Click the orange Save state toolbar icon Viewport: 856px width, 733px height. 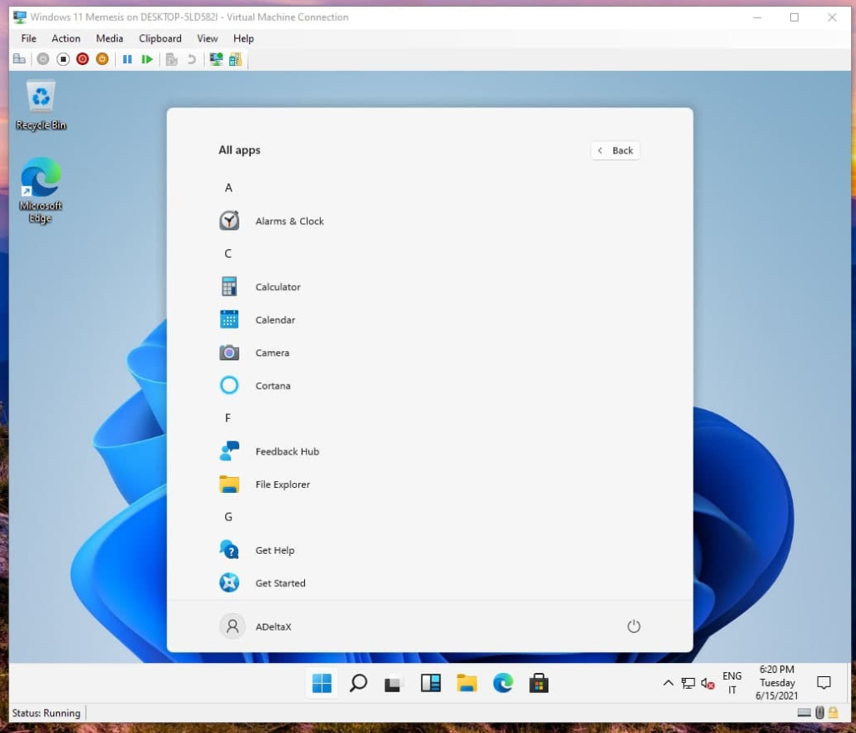tap(102, 59)
